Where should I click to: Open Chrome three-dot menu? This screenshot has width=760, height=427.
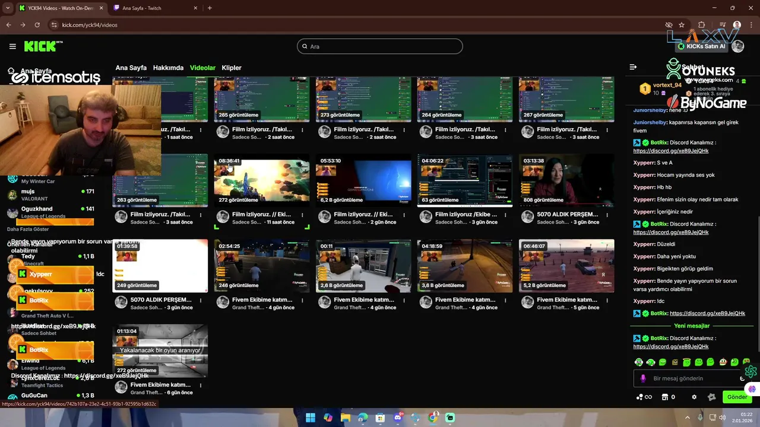coord(750,25)
